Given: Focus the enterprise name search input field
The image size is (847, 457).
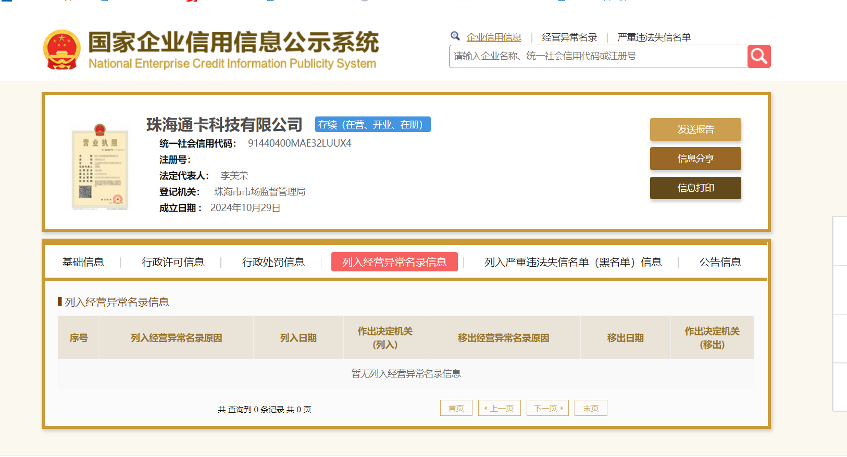Looking at the screenshot, I should pos(598,56).
